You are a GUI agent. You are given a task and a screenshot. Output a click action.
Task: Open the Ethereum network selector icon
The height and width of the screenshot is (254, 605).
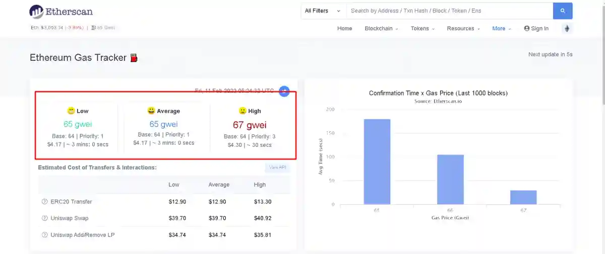[x=567, y=29]
